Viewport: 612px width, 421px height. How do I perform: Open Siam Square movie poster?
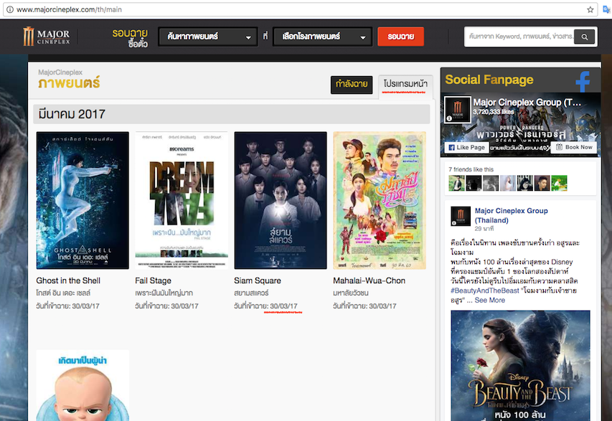[x=281, y=200]
